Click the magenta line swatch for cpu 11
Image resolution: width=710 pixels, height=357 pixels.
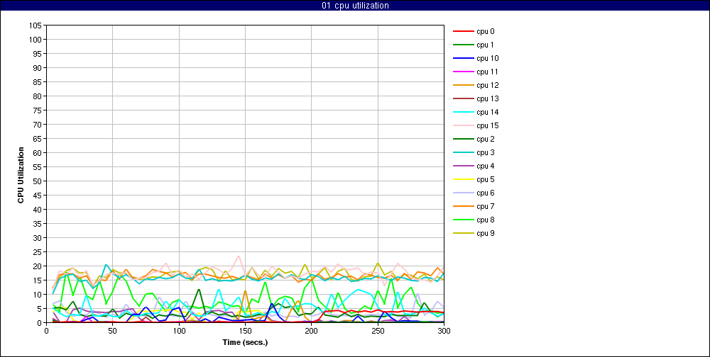463,72
